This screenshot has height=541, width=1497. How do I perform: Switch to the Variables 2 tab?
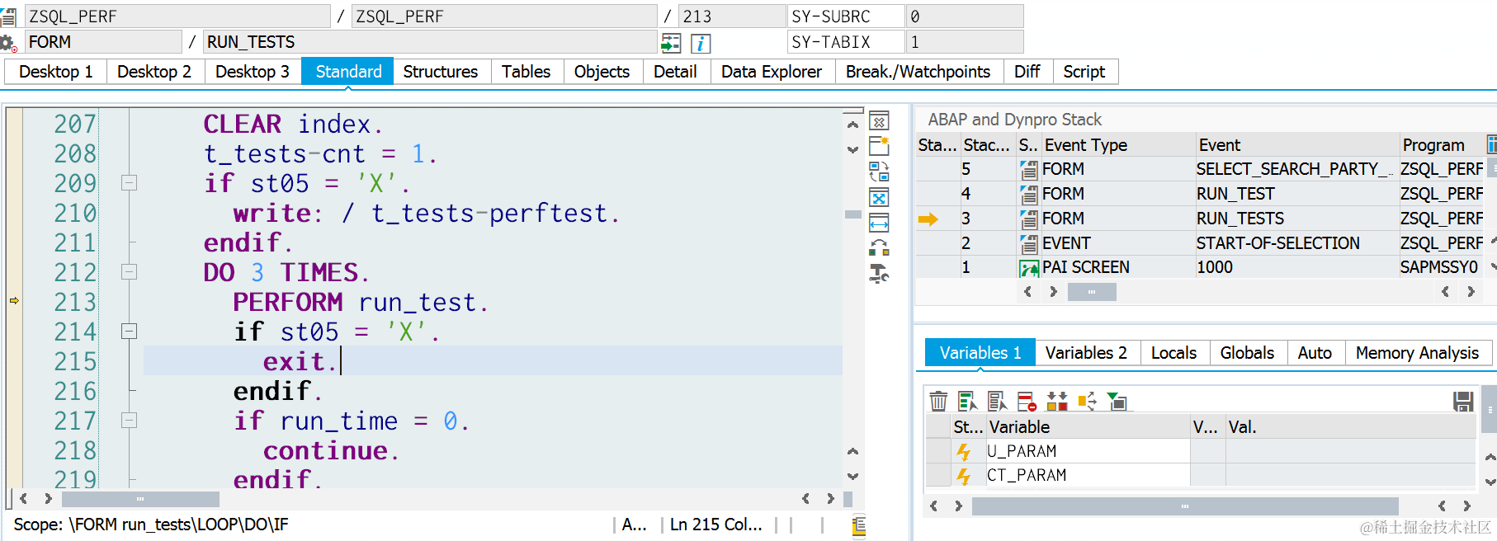pyautogui.click(x=1086, y=353)
